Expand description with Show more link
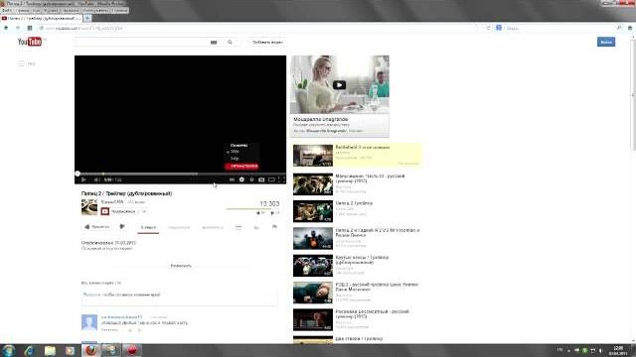 click(x=181, y=266)
